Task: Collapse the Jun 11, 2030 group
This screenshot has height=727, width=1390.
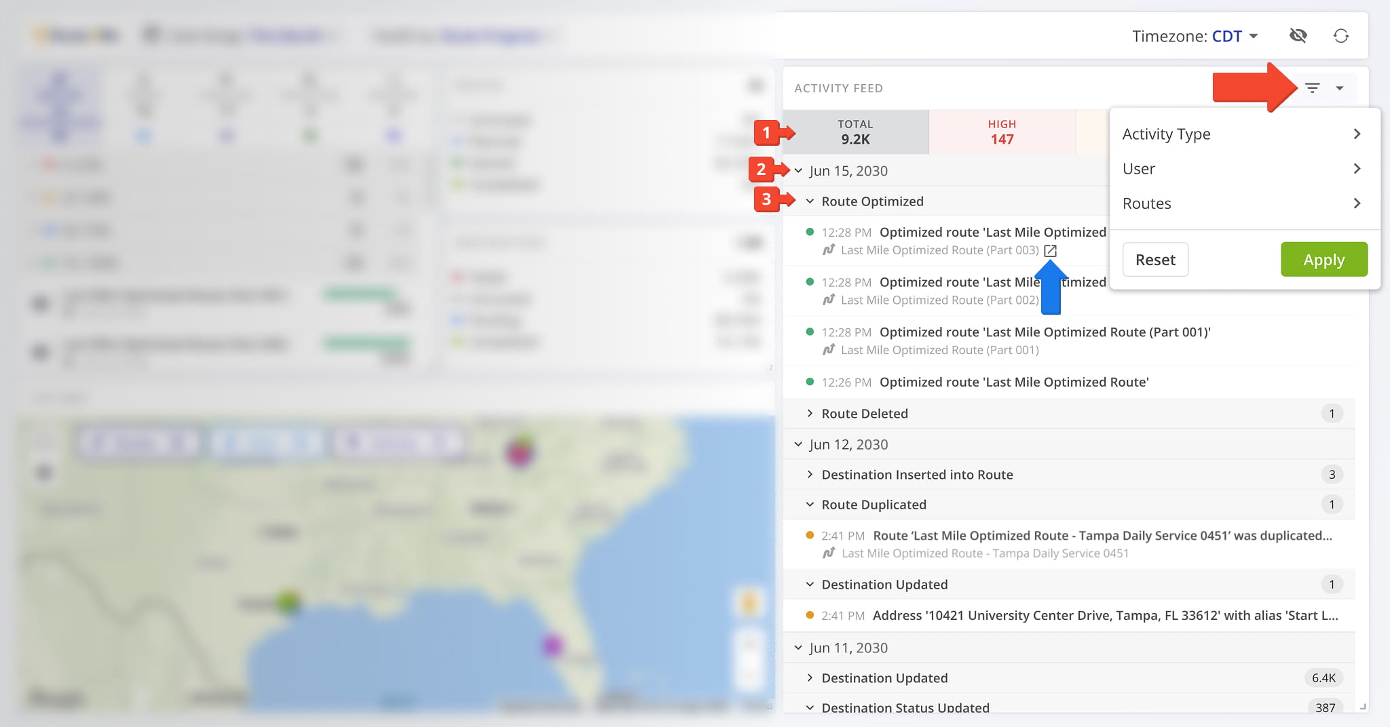Action: click(x=799, y=648)
